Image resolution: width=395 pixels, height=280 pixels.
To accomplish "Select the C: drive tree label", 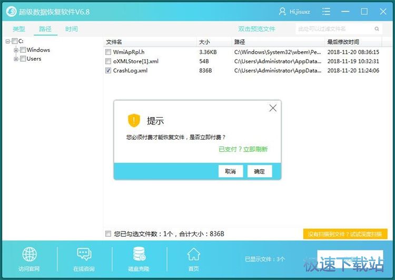I will (21, 41).
